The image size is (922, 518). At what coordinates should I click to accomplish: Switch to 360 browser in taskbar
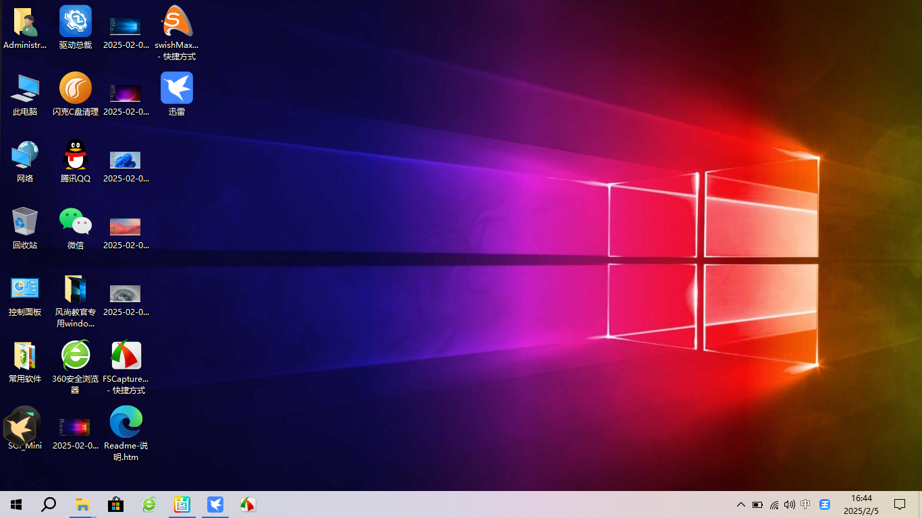(x=149, y=505)
